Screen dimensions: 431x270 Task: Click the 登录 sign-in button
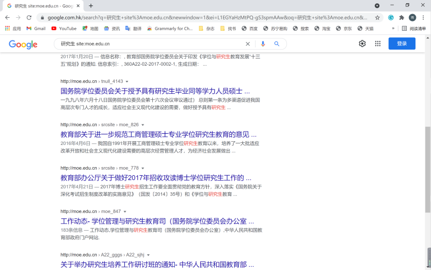(x=402, y=44)
